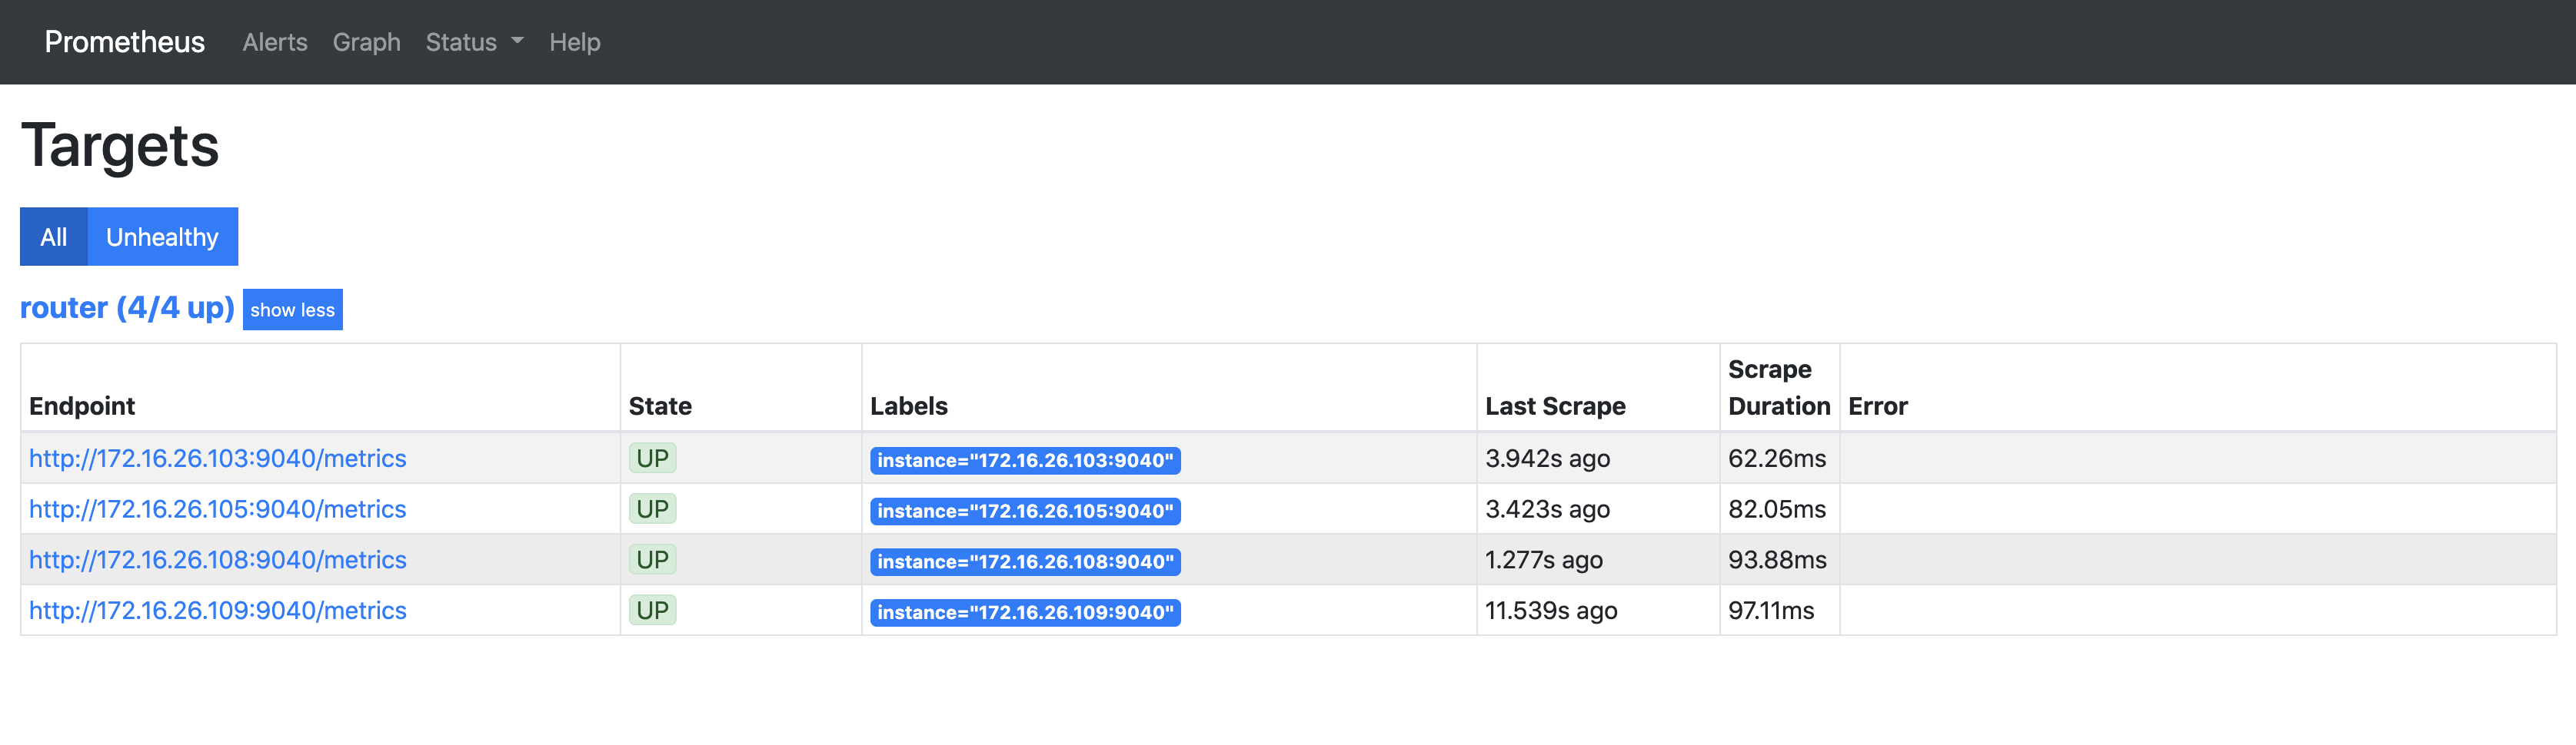Click the instance="172.16.26.109:9040" label badge

pyautogui.click(x=1025, y=613)
